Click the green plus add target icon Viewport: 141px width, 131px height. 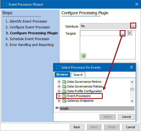tap(83, 56)
